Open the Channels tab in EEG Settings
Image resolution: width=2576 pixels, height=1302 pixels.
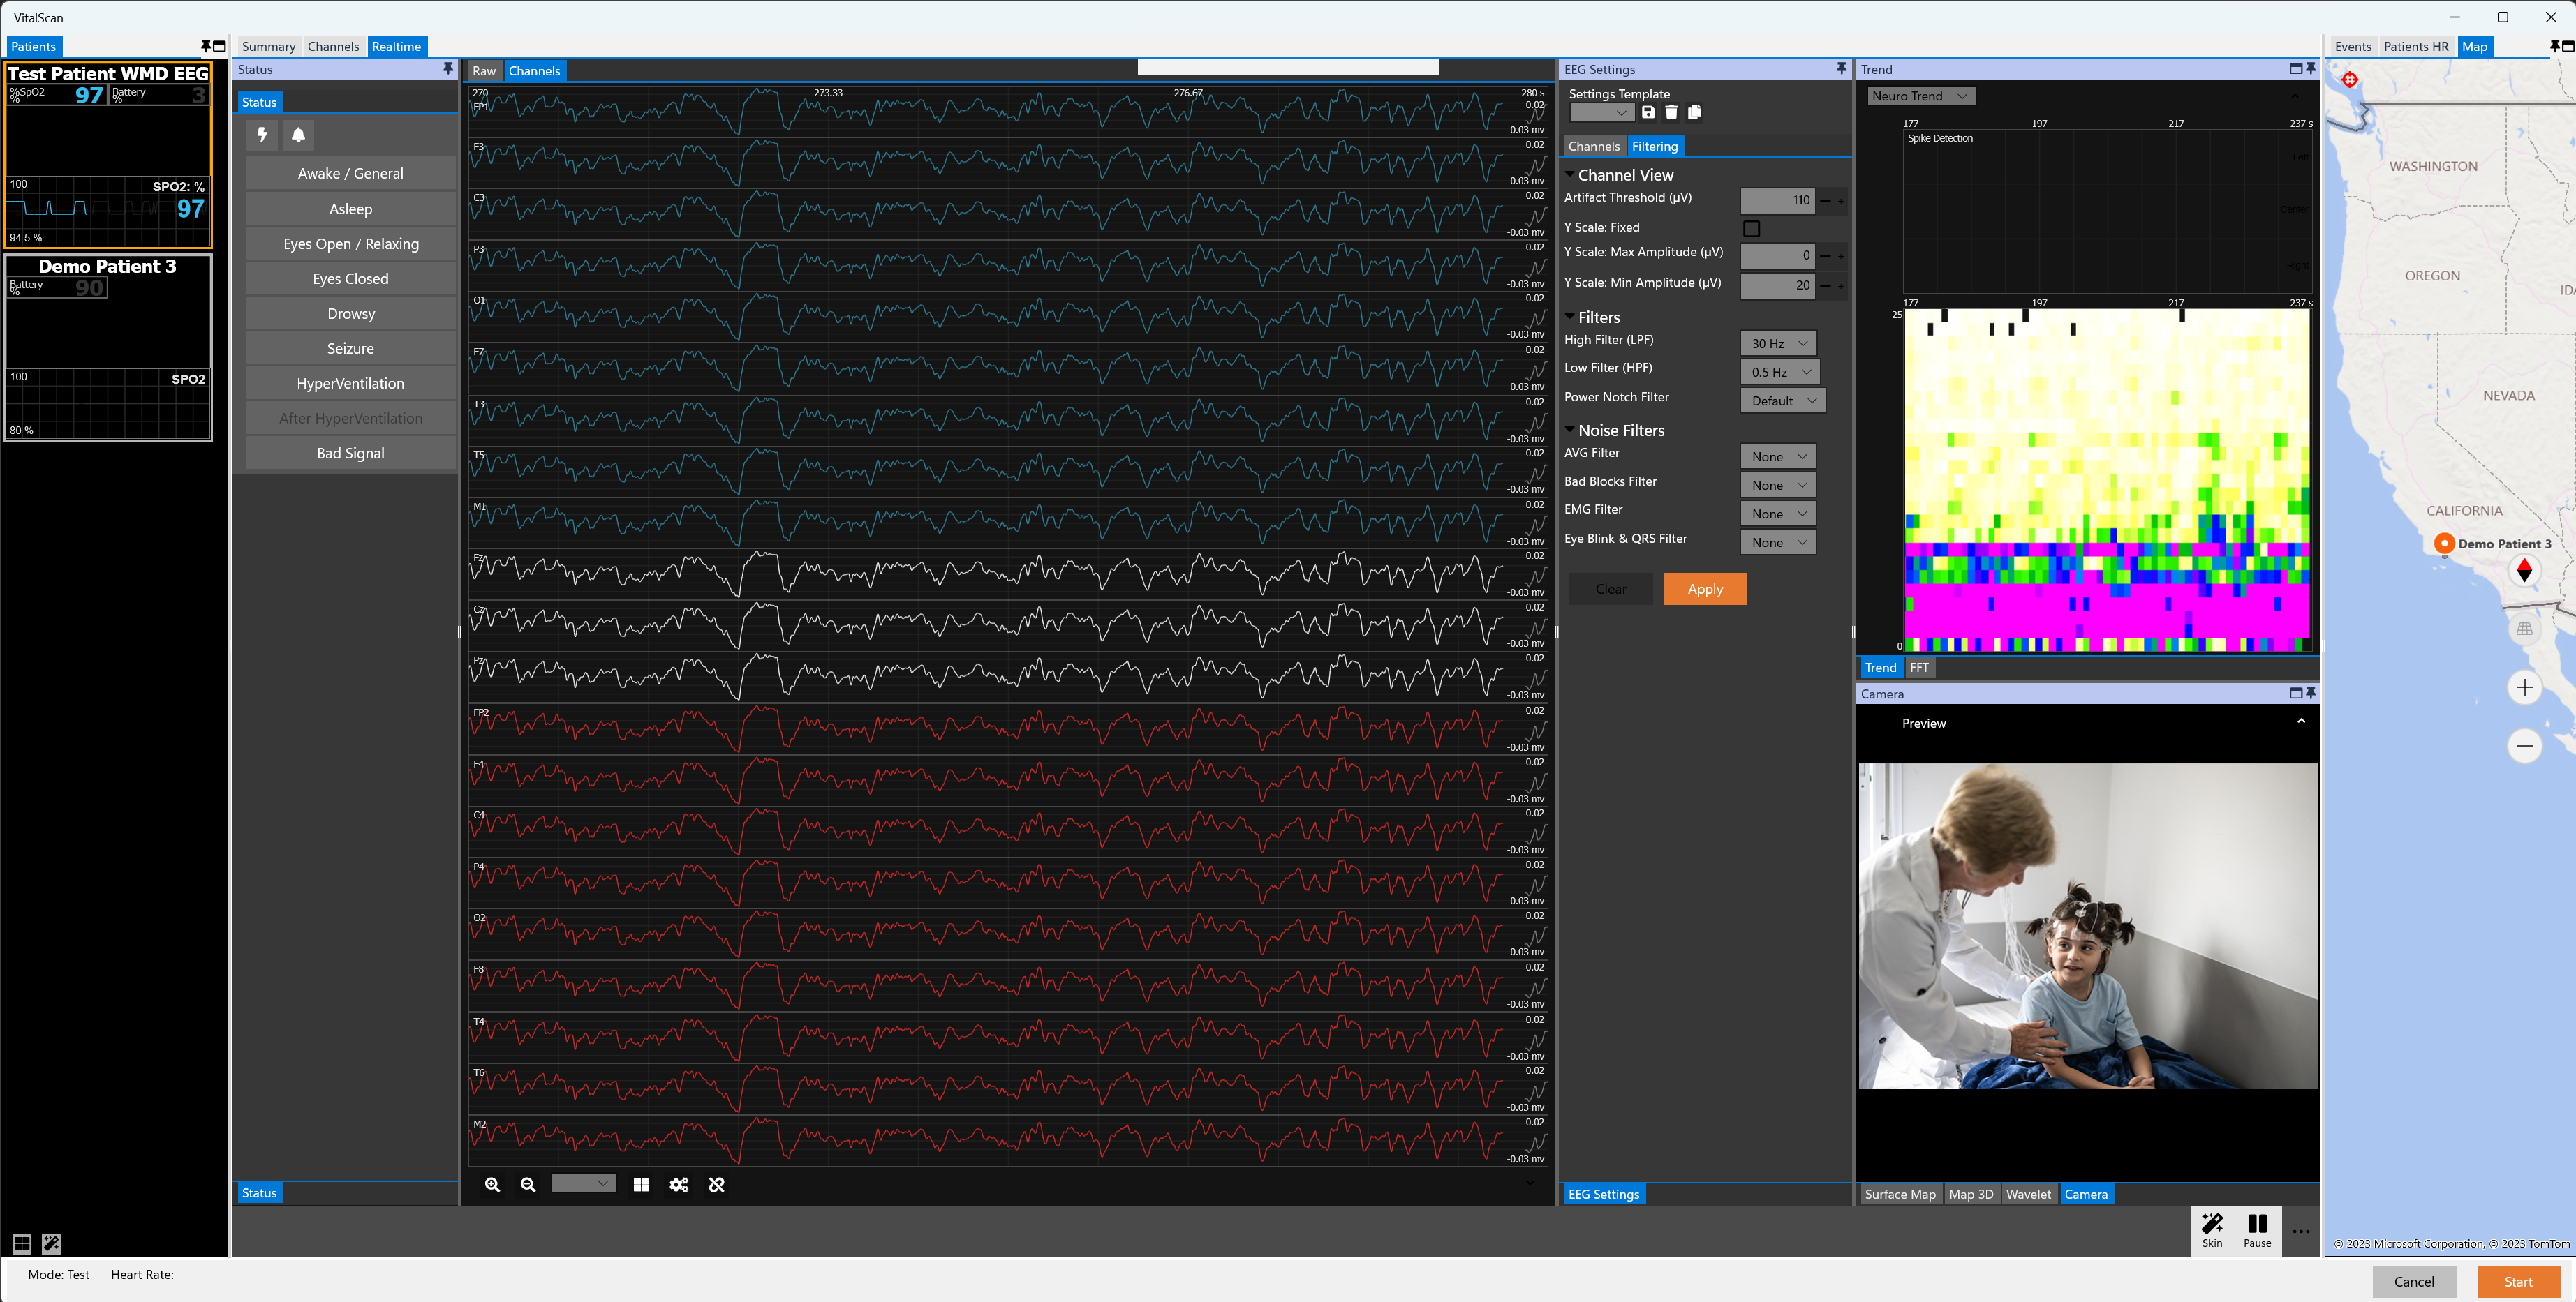pyautogui.click(x=1593, y=146)
